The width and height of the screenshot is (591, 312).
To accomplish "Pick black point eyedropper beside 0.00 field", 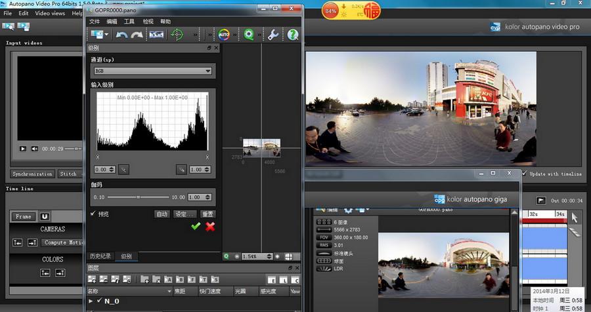I will (x=123, y=170).
